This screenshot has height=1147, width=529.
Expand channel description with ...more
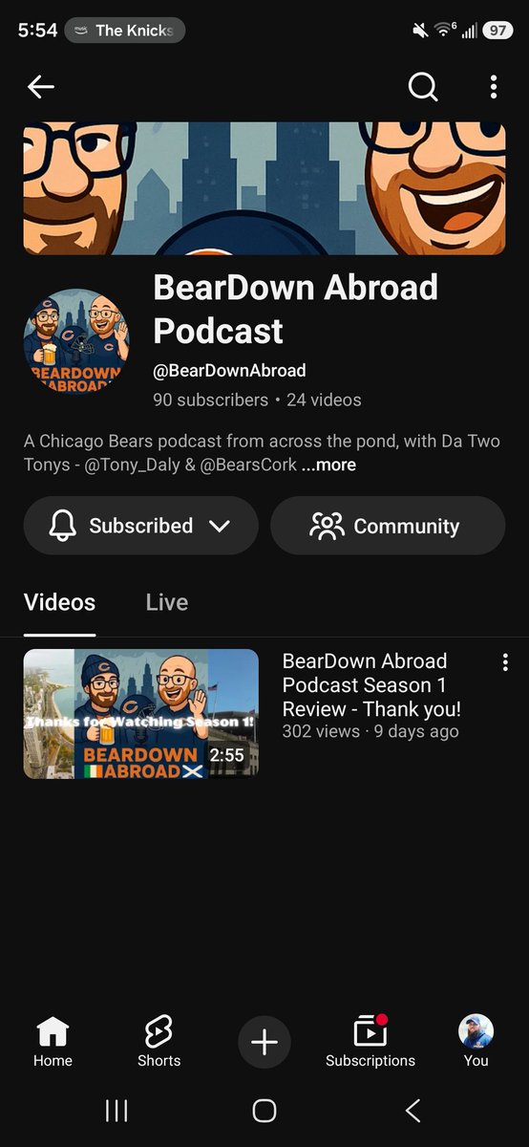[x=328, y=465]
